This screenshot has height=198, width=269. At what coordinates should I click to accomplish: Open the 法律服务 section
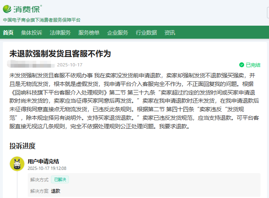60,33
